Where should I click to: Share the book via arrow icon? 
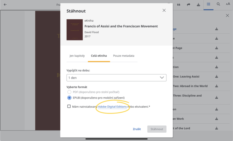188,5
